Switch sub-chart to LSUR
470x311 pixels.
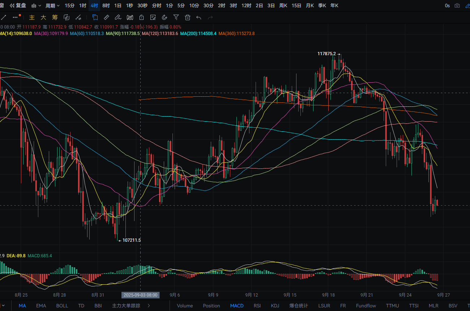point(324,306)
